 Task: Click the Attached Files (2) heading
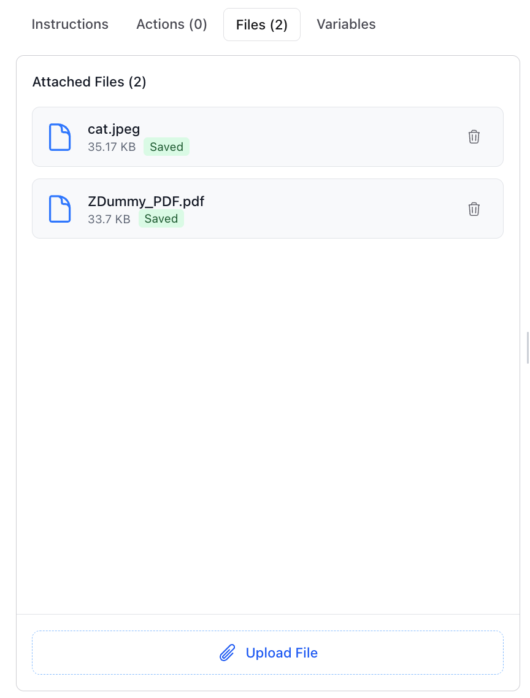tap(89, 82)
